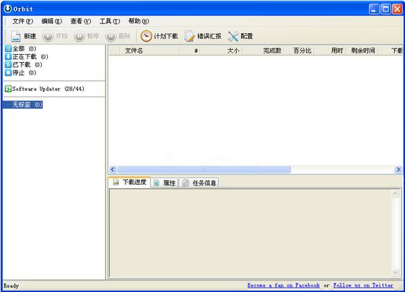Select Downloading (正在下载) category
The height and width of the screenshot is (292, 405).
[x=26, y=57]
